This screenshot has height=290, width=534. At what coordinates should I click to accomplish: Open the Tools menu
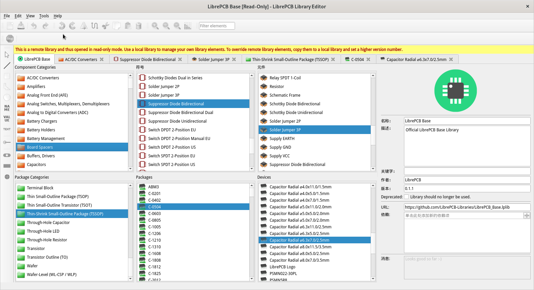pyautogui.click(x=44, y=16)
